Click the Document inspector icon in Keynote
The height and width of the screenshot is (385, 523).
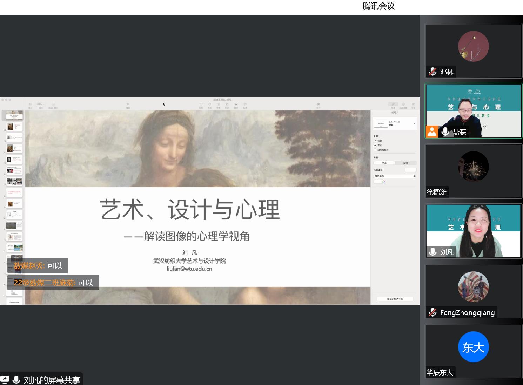(x=413, y=104)
